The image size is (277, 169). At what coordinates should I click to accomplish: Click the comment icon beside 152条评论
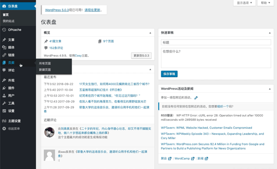tap(46, 48)
